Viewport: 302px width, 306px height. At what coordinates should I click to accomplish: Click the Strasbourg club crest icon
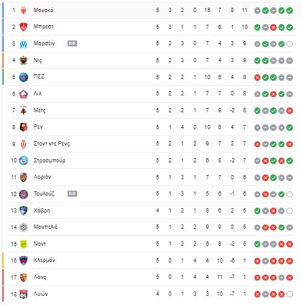point(24,161)
